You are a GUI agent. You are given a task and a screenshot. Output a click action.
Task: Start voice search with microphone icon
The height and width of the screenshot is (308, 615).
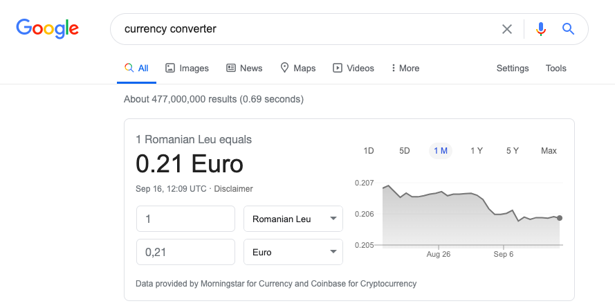[541, 29]
